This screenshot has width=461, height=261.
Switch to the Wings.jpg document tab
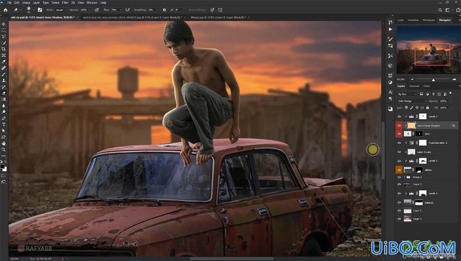click(x=218, y=17)
